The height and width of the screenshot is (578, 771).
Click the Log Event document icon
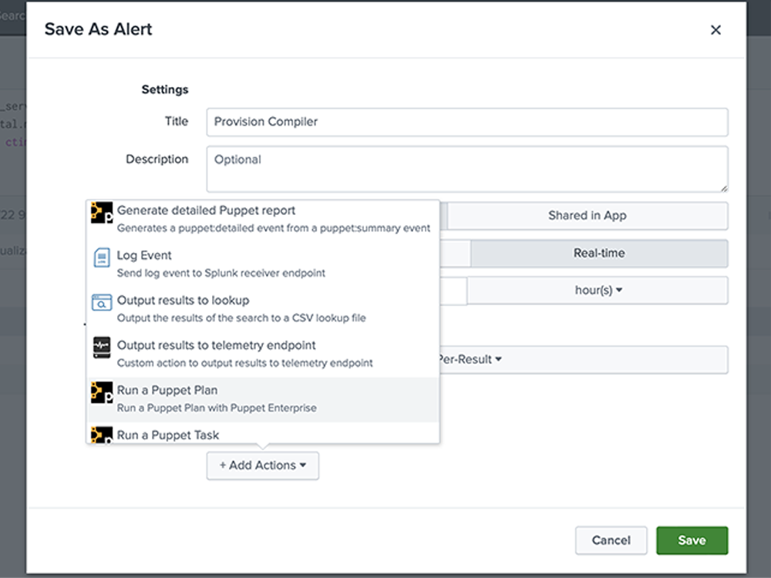(x=102, y=257)
